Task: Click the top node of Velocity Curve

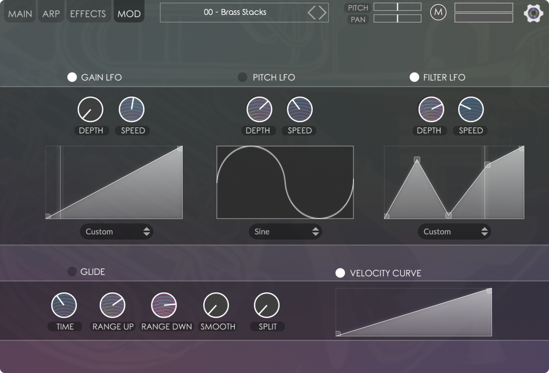Action: click(489, 291)
